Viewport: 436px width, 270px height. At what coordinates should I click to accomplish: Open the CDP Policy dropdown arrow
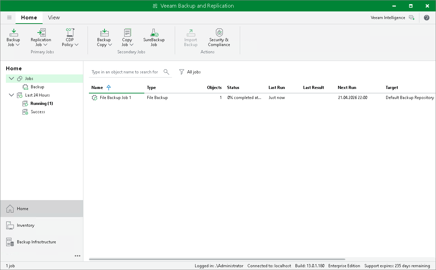[76, 45]
